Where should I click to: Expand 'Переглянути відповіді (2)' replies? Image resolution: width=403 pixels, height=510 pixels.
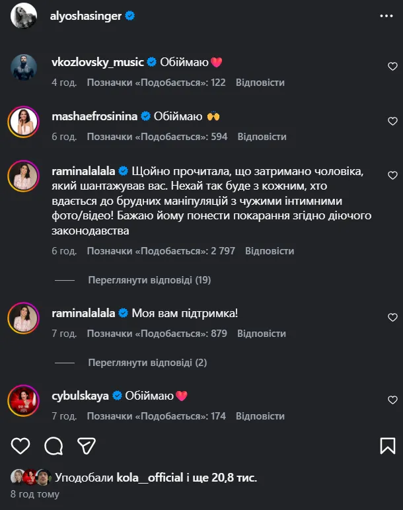[x=147, y=363]
